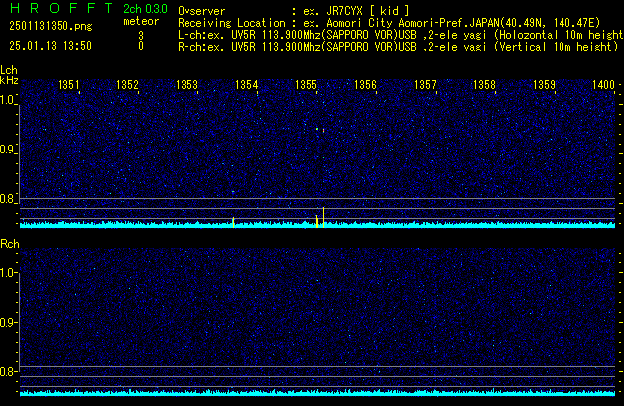
Task: Click the 0.9 frequency label in Rch
Action: pos(7,322)
